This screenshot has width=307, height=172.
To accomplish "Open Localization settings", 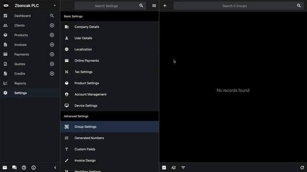I will [110, 49].
